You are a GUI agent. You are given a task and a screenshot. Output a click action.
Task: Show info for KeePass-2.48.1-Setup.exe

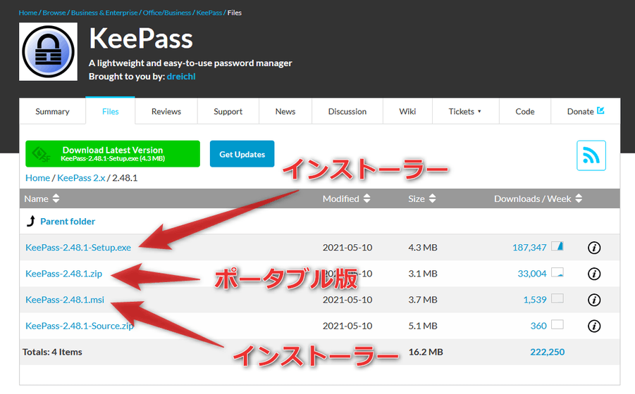(x=593, y=248)
